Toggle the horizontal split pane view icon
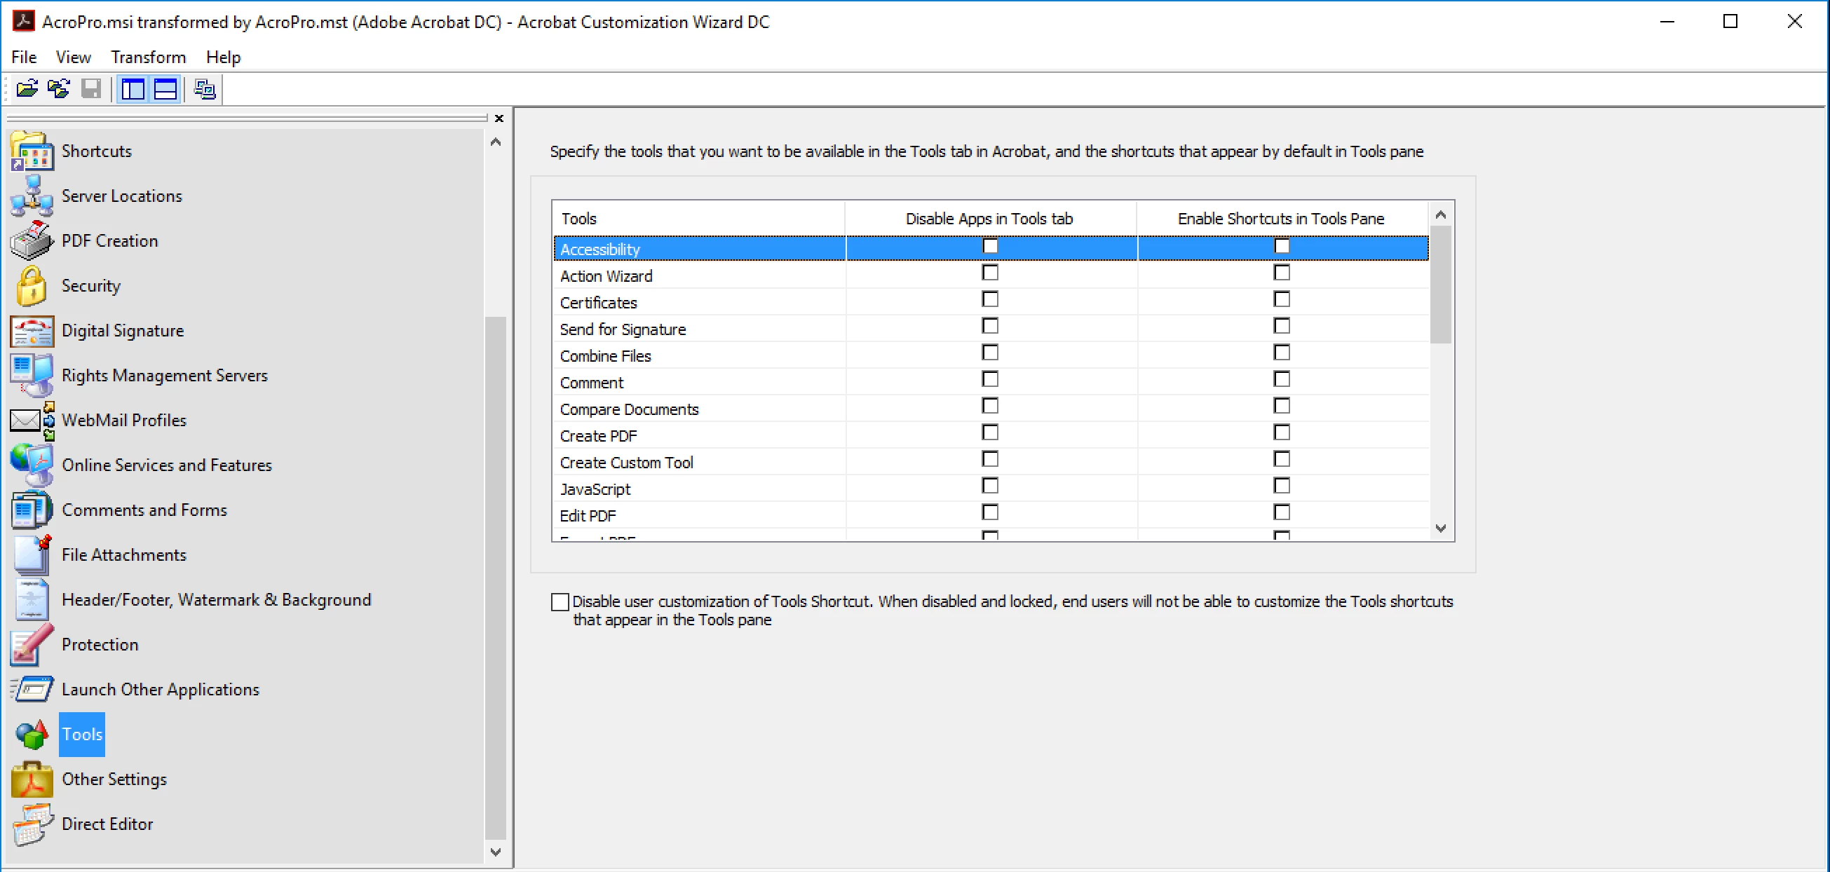Image resolution: width=1830 pixels, height=872 pixels. click(165, 90)
